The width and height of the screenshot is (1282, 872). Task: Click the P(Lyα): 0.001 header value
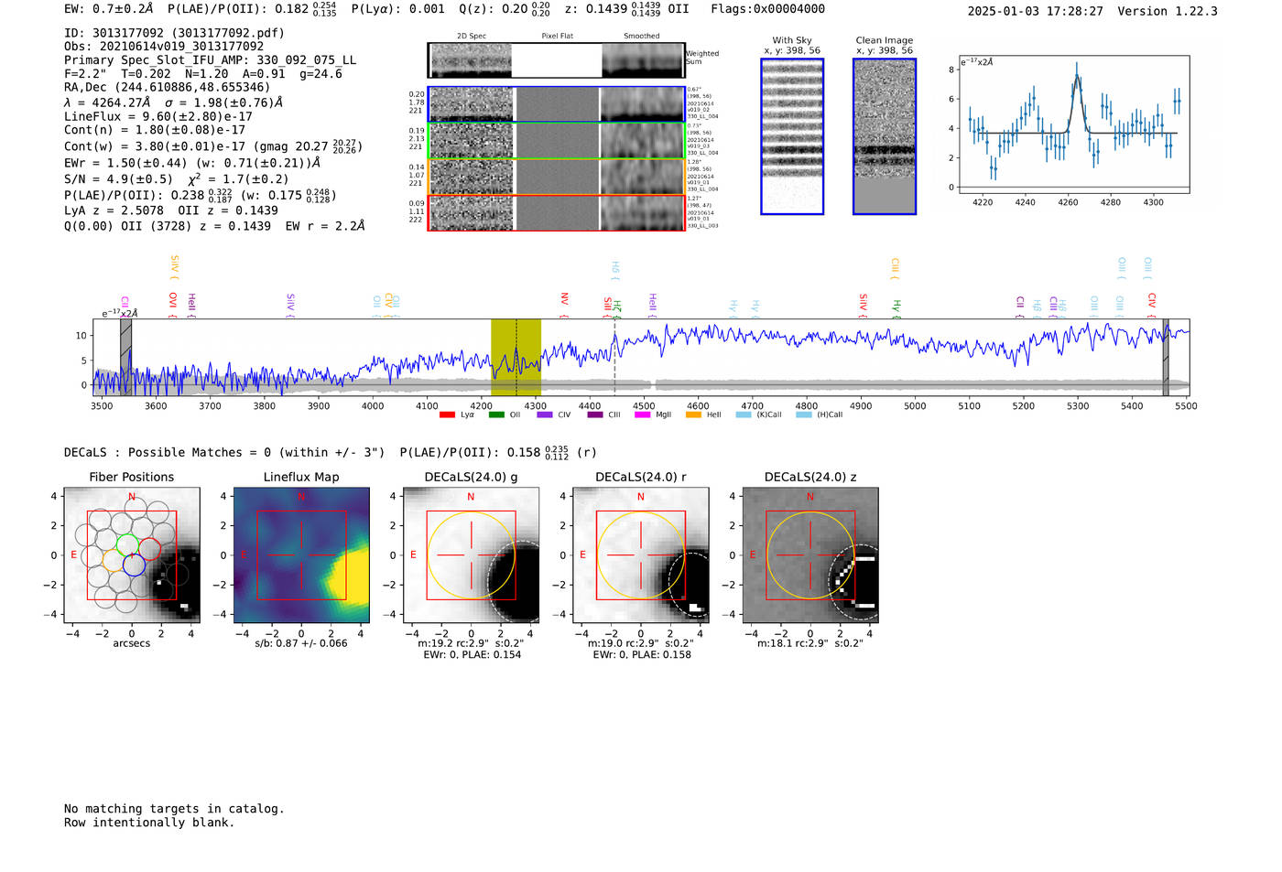(398, 9)
